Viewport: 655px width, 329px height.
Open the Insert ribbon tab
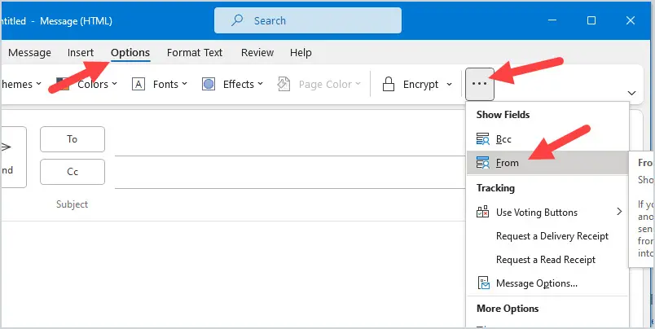[81, 53]
